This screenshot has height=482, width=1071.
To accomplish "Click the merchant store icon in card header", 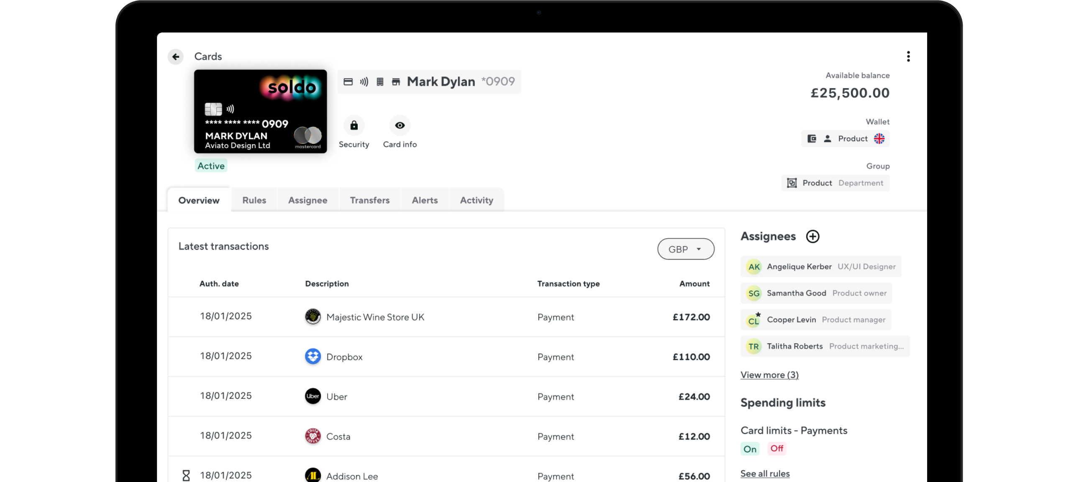I will 396,82.
